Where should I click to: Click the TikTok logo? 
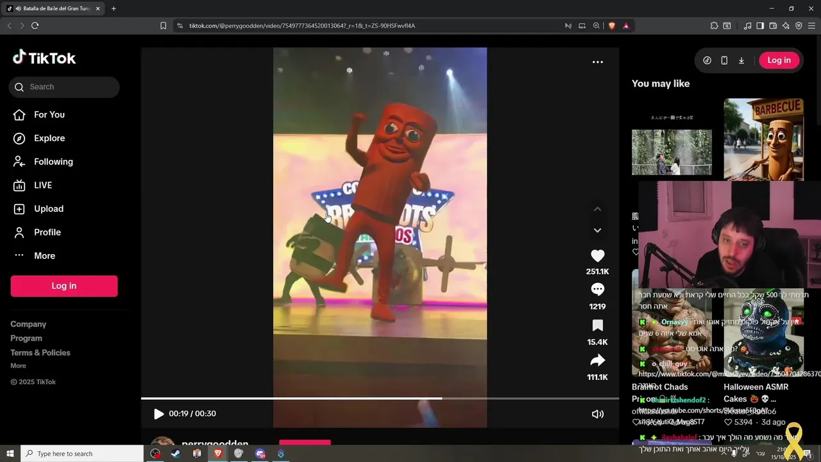[44, 58]
